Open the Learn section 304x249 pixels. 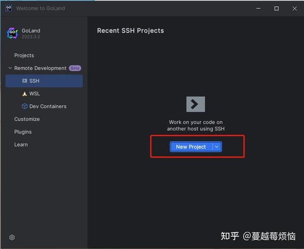click(x=21, y=145)
